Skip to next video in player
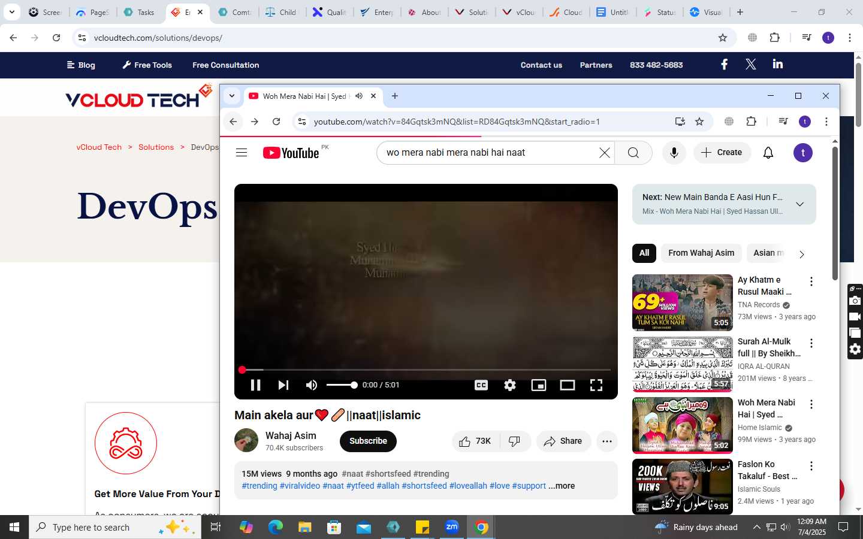Screen dimensions: 863x539 pyautogui.click(x=283, y=385)
